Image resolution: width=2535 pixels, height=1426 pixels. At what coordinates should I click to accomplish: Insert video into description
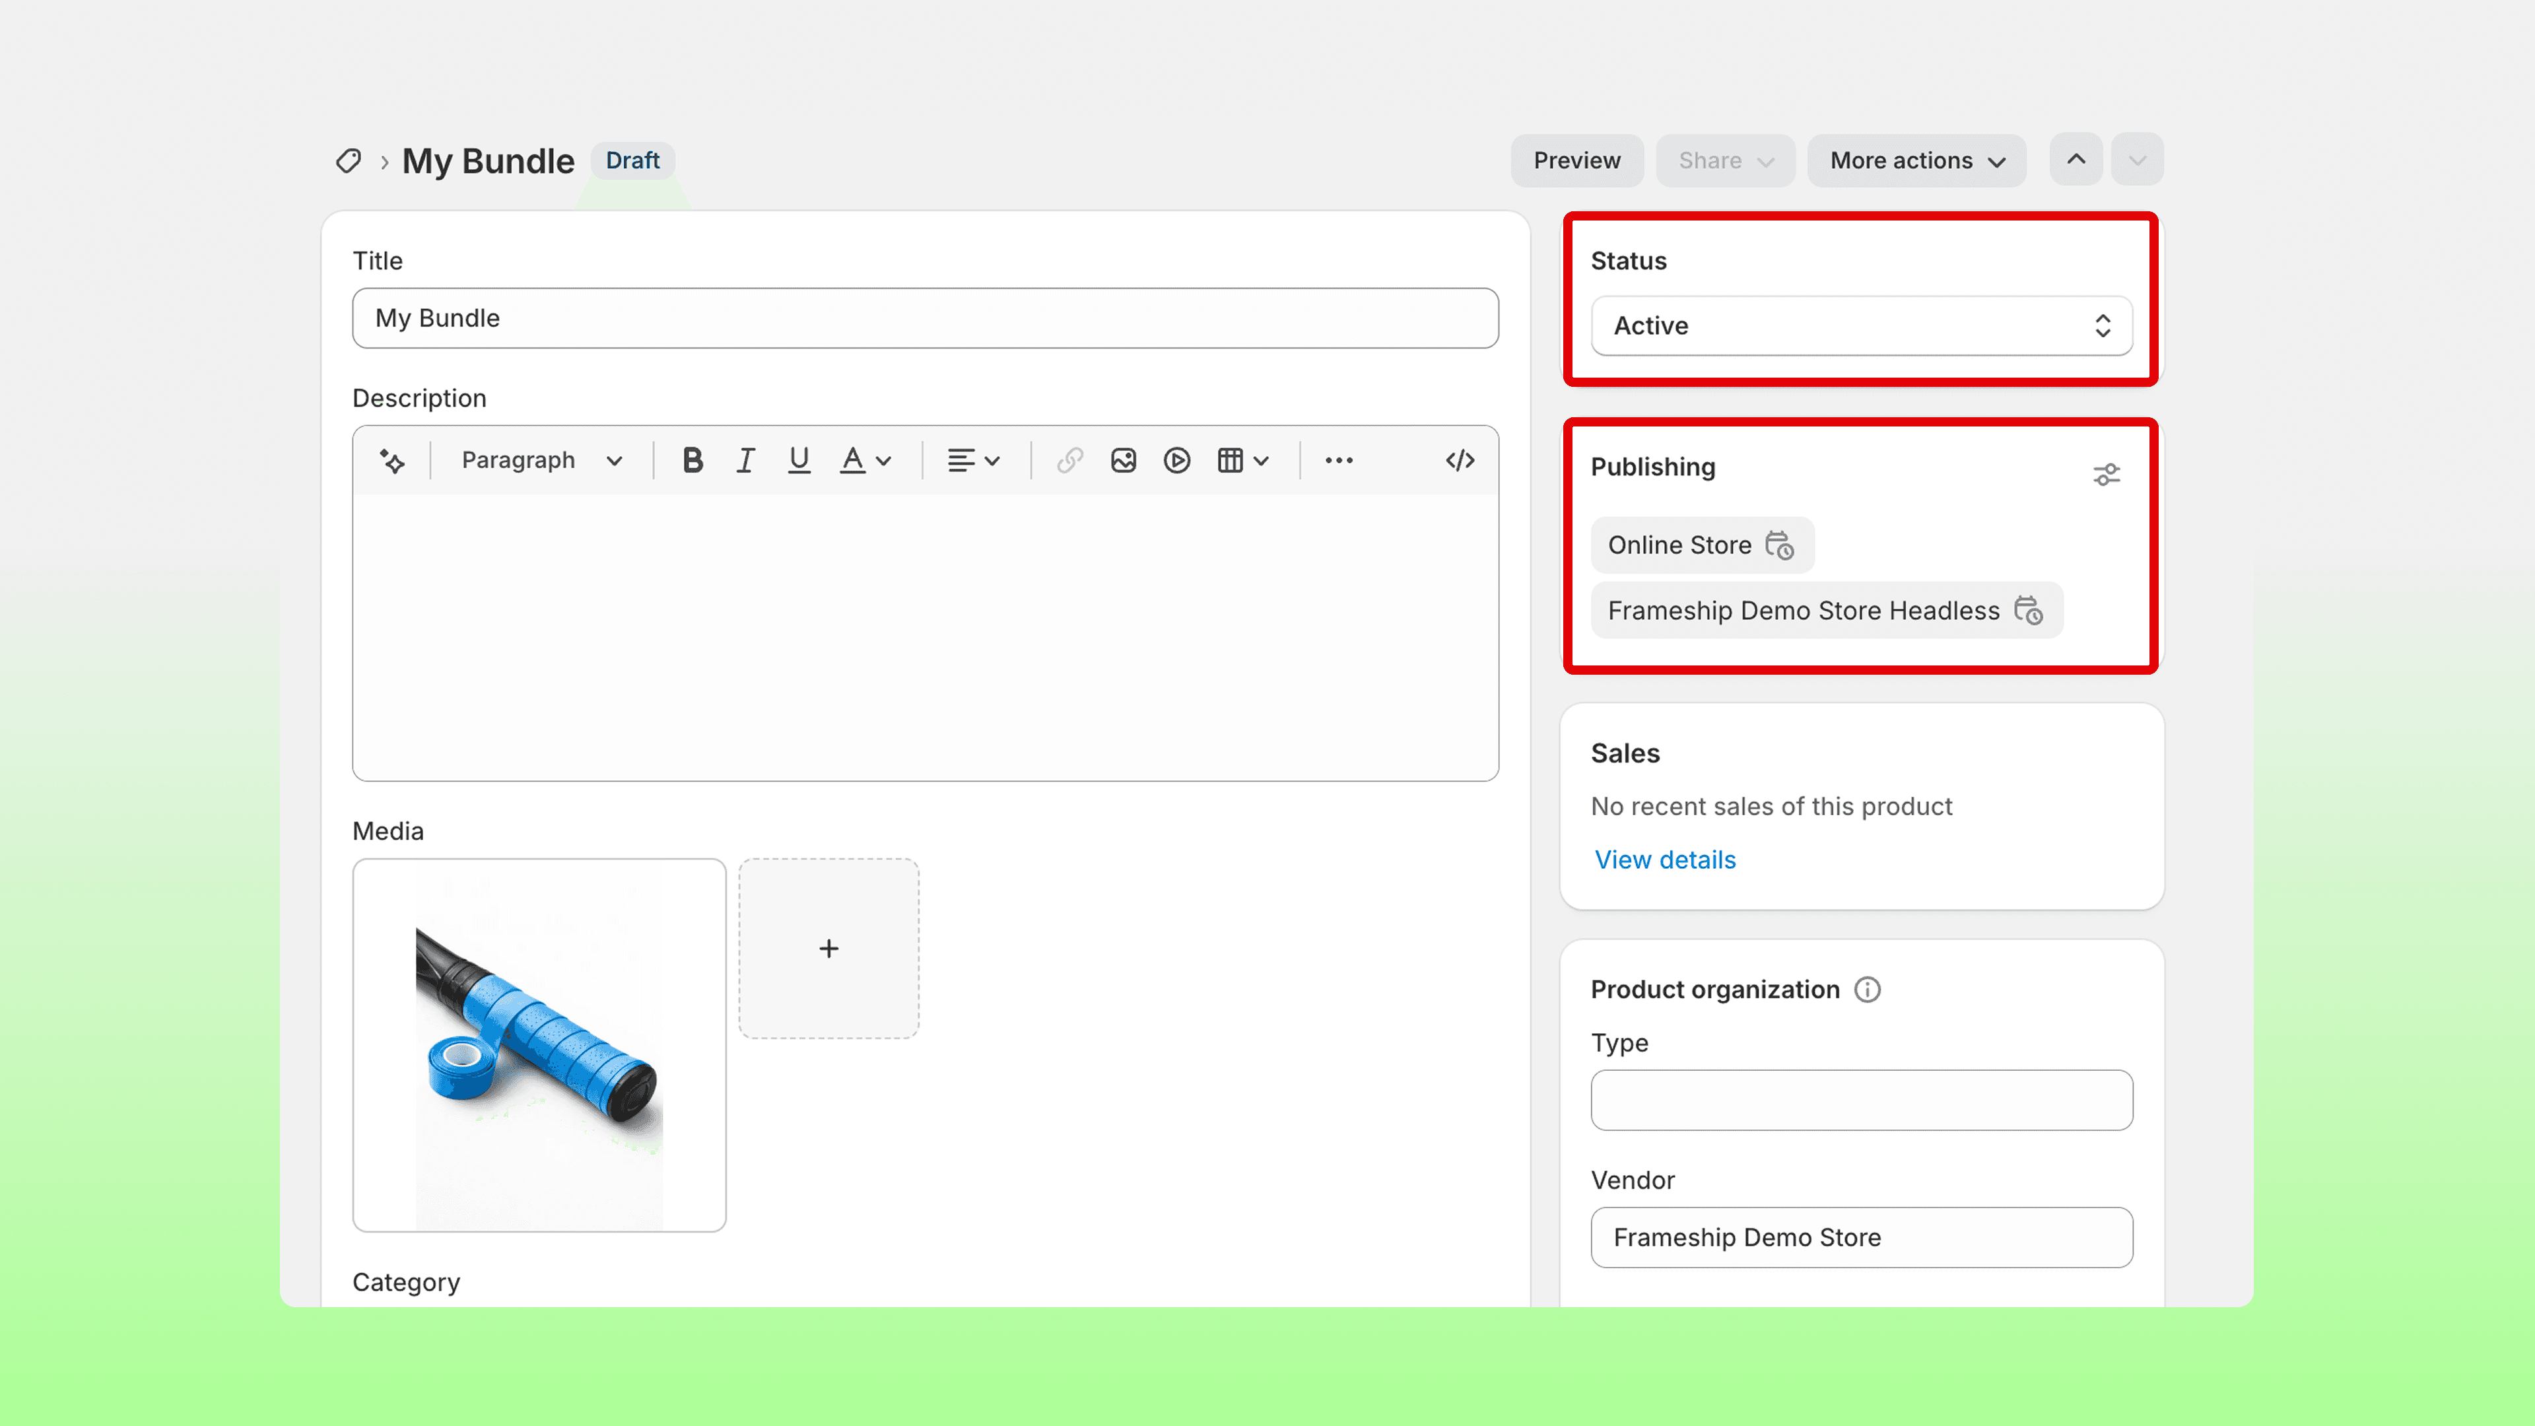click(1176, 461)
